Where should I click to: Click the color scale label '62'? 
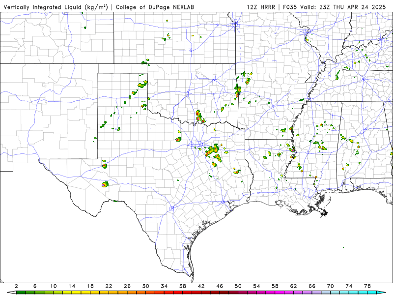click(x=293, y=286)
